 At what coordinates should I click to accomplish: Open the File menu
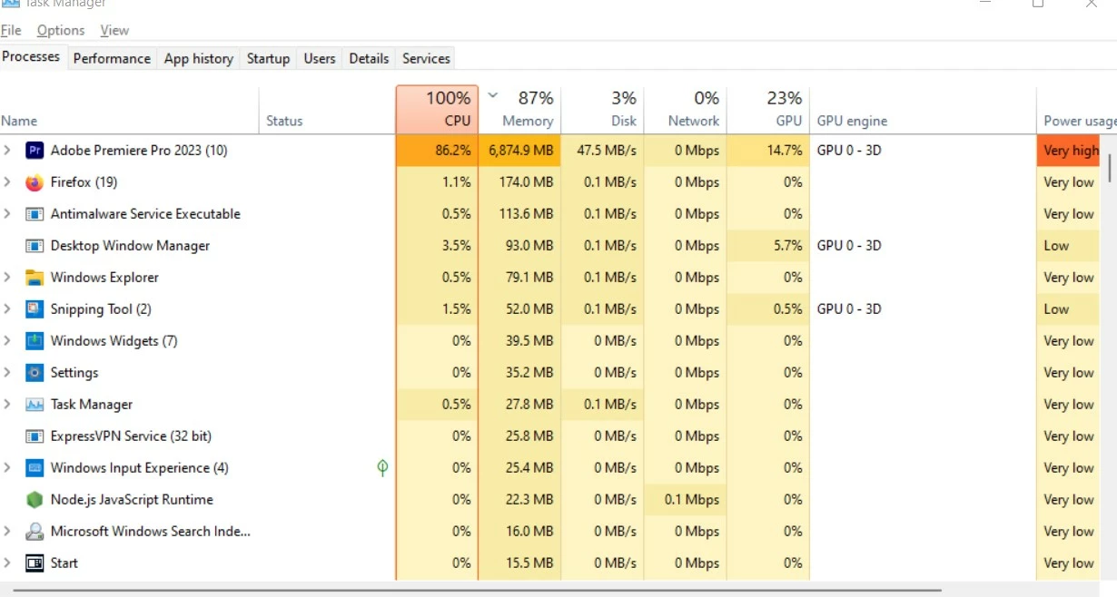[11, 31]
